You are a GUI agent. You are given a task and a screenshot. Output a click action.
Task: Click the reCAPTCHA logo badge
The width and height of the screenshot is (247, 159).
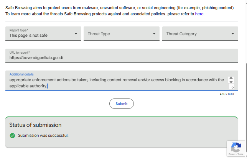click(236, 147)
